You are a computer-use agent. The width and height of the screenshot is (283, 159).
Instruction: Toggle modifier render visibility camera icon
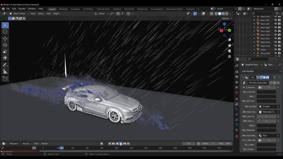pos(268,77)
